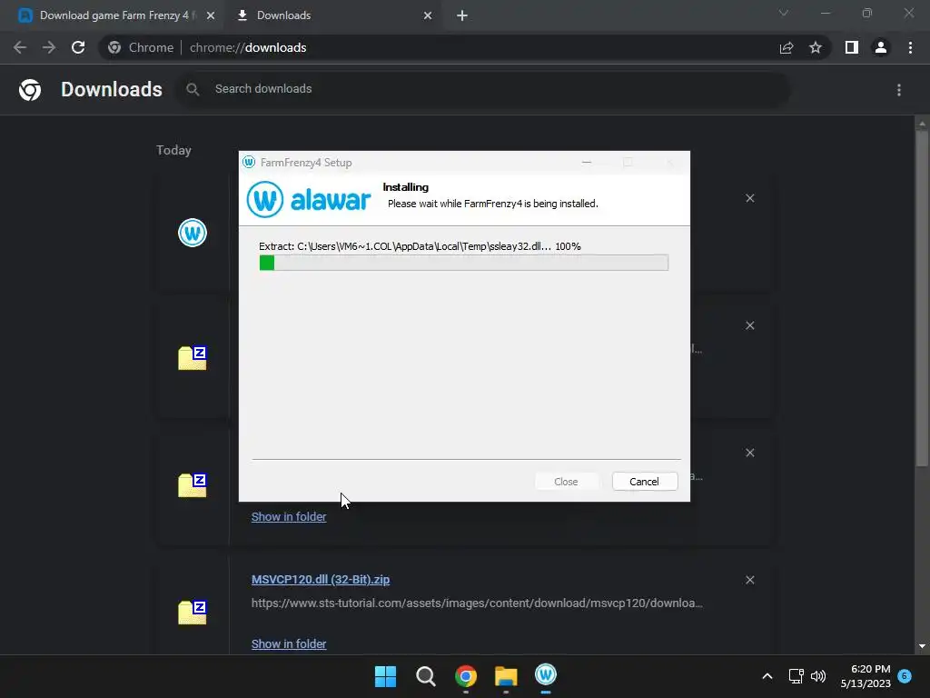Open the MSVCP120.dll (32-Bit).zip link
This screenshot has height=698, width=930.
click(x=321, y=580)
